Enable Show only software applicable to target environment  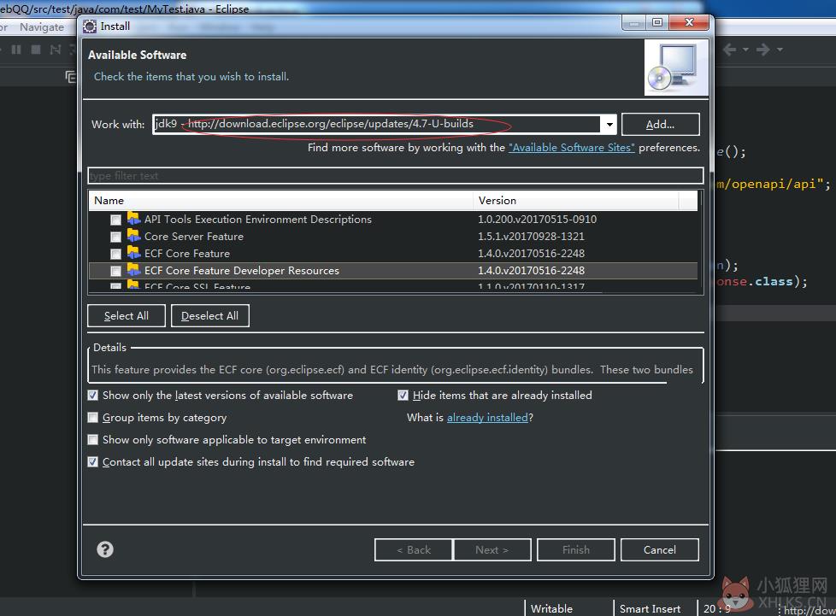(x=93, y=440)
